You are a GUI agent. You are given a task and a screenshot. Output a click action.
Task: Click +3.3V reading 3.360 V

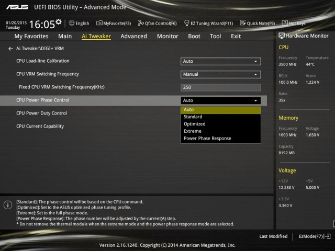pyautogui.click(x=285, y=206)
